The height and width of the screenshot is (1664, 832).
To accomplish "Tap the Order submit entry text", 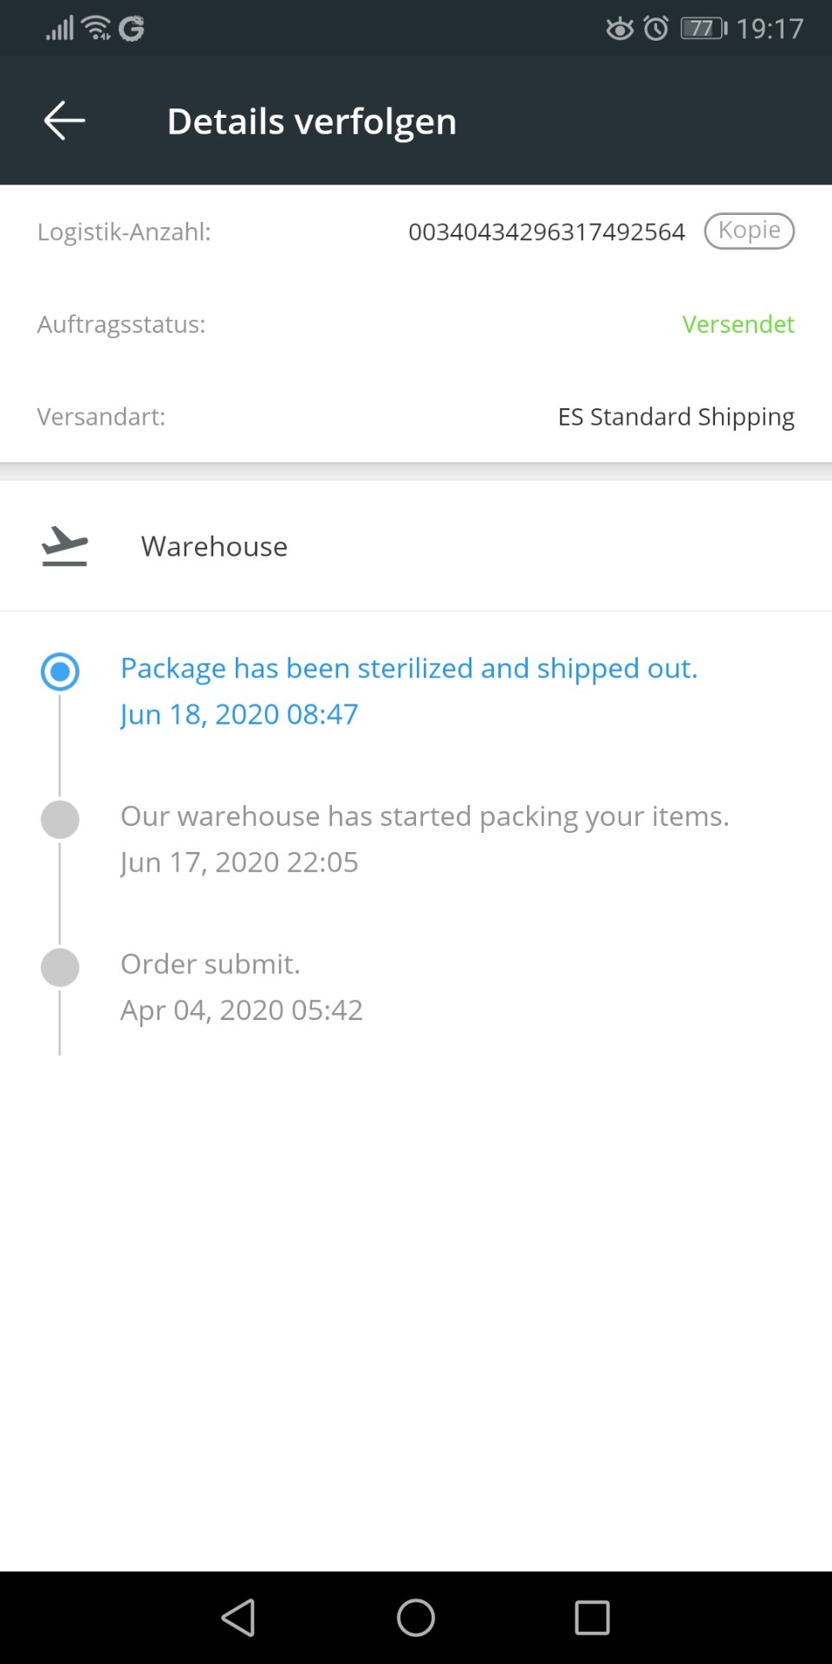I will (211, 964).
